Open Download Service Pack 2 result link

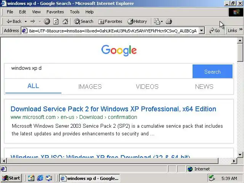point(113,109)
